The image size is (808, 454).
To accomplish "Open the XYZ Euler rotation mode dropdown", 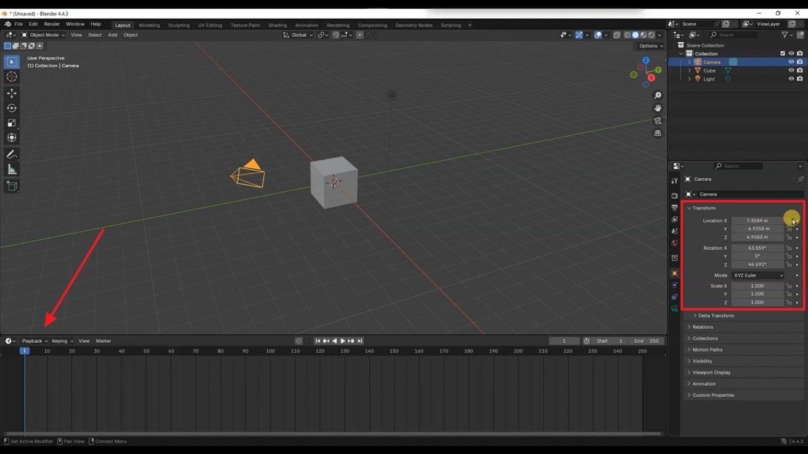I will pos(758,275).
